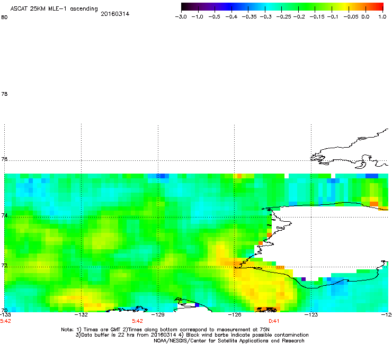Click the 70 latitude label
This screenshot has width=392, height=344.
[4, 310]
